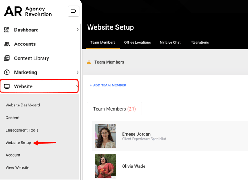This screenshot has height=180, width=248.
Task: Click the Marketing play icon
Action: (7, 72)
